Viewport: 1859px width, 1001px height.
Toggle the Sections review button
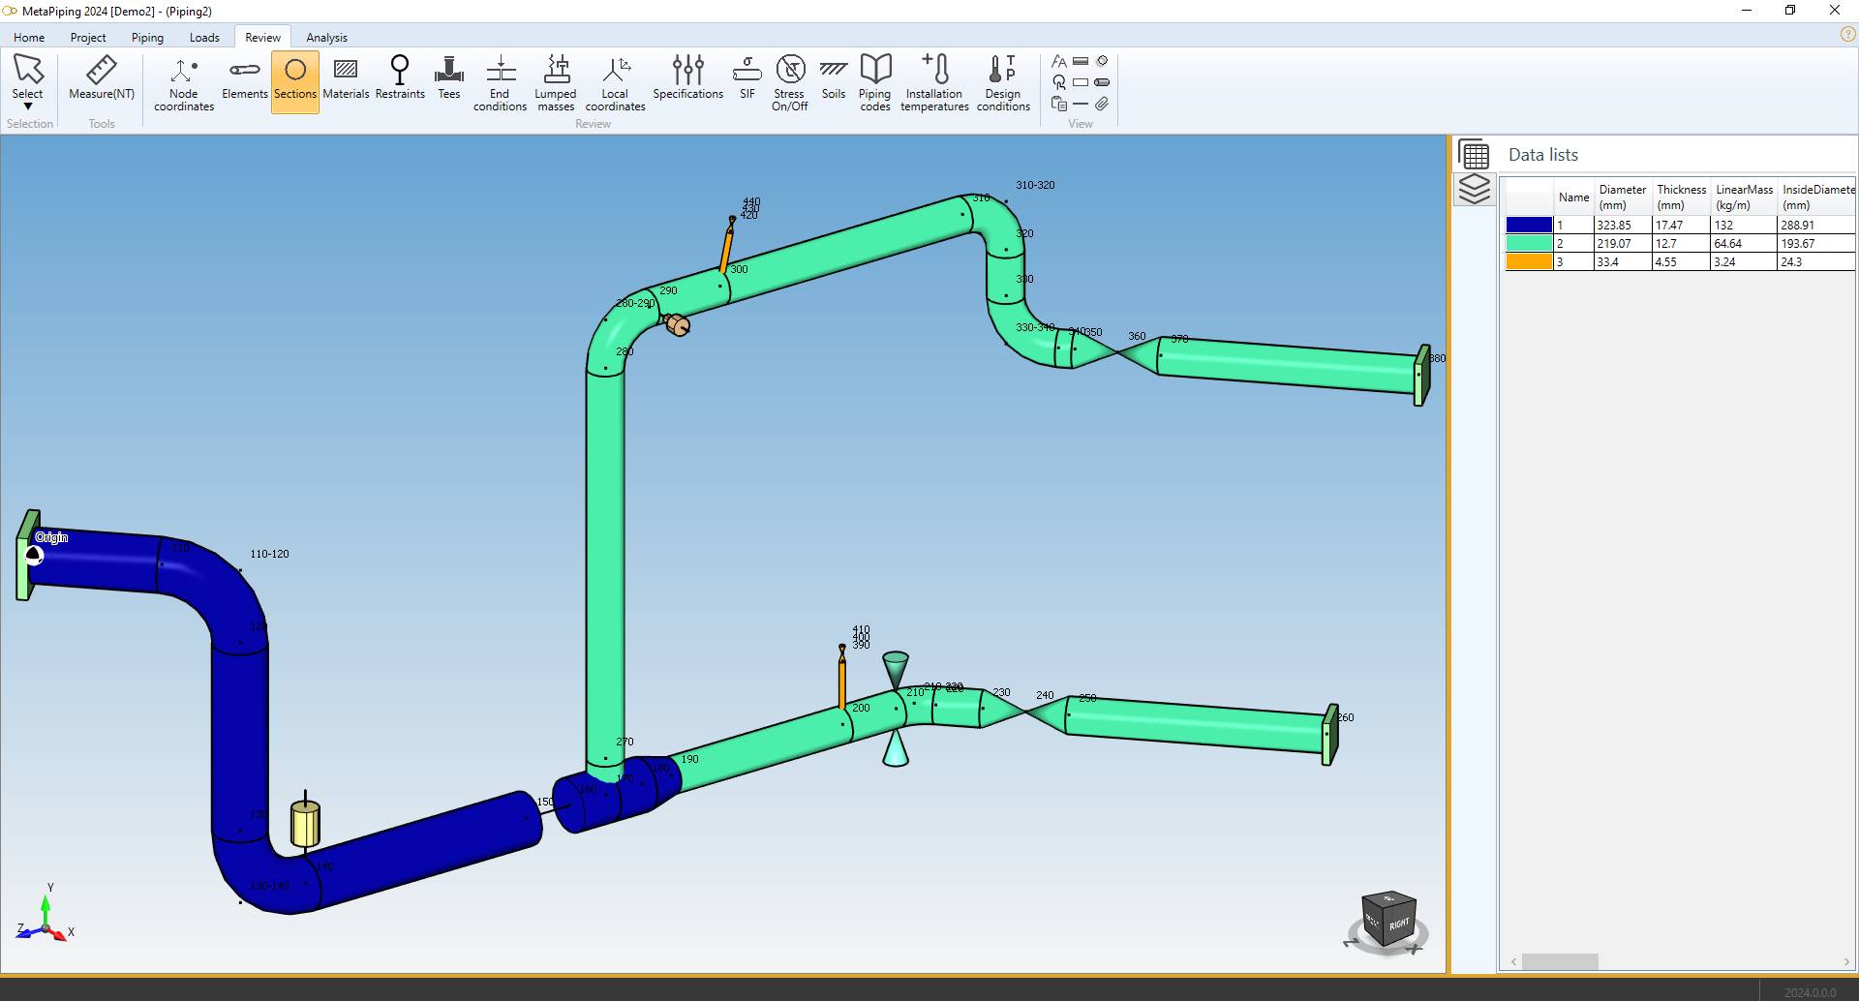(x=295, y=81)
